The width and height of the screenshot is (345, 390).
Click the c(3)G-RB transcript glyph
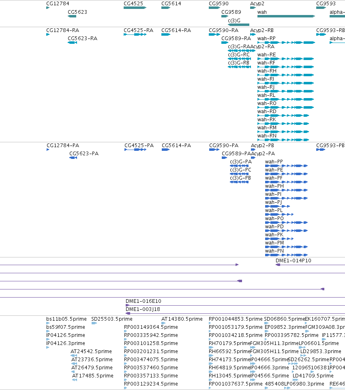239,67
